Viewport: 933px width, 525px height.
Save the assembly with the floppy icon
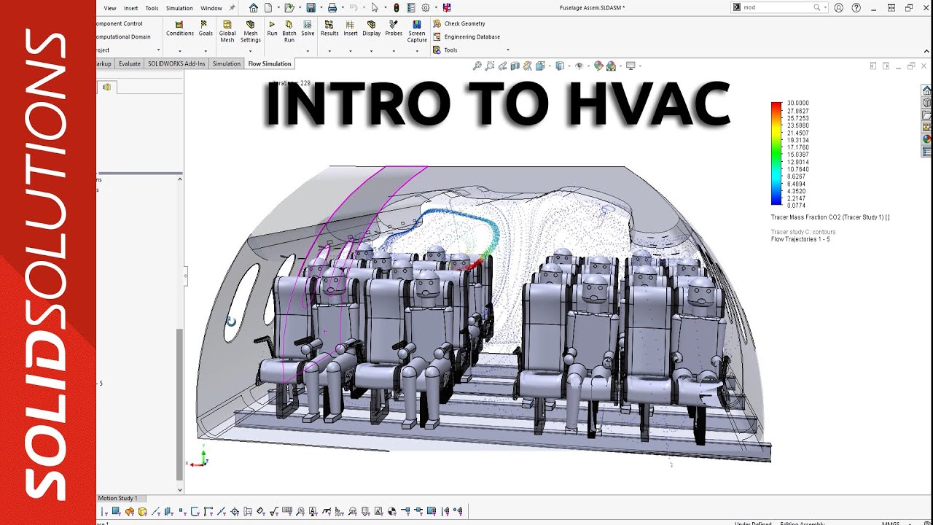311,8
